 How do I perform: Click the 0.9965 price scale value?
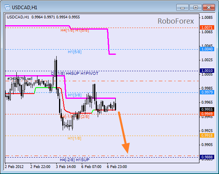[207, 102]
